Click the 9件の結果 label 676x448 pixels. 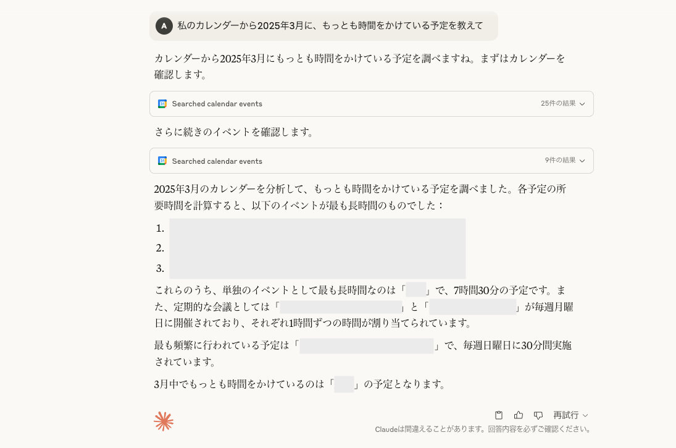pos(560,161)
